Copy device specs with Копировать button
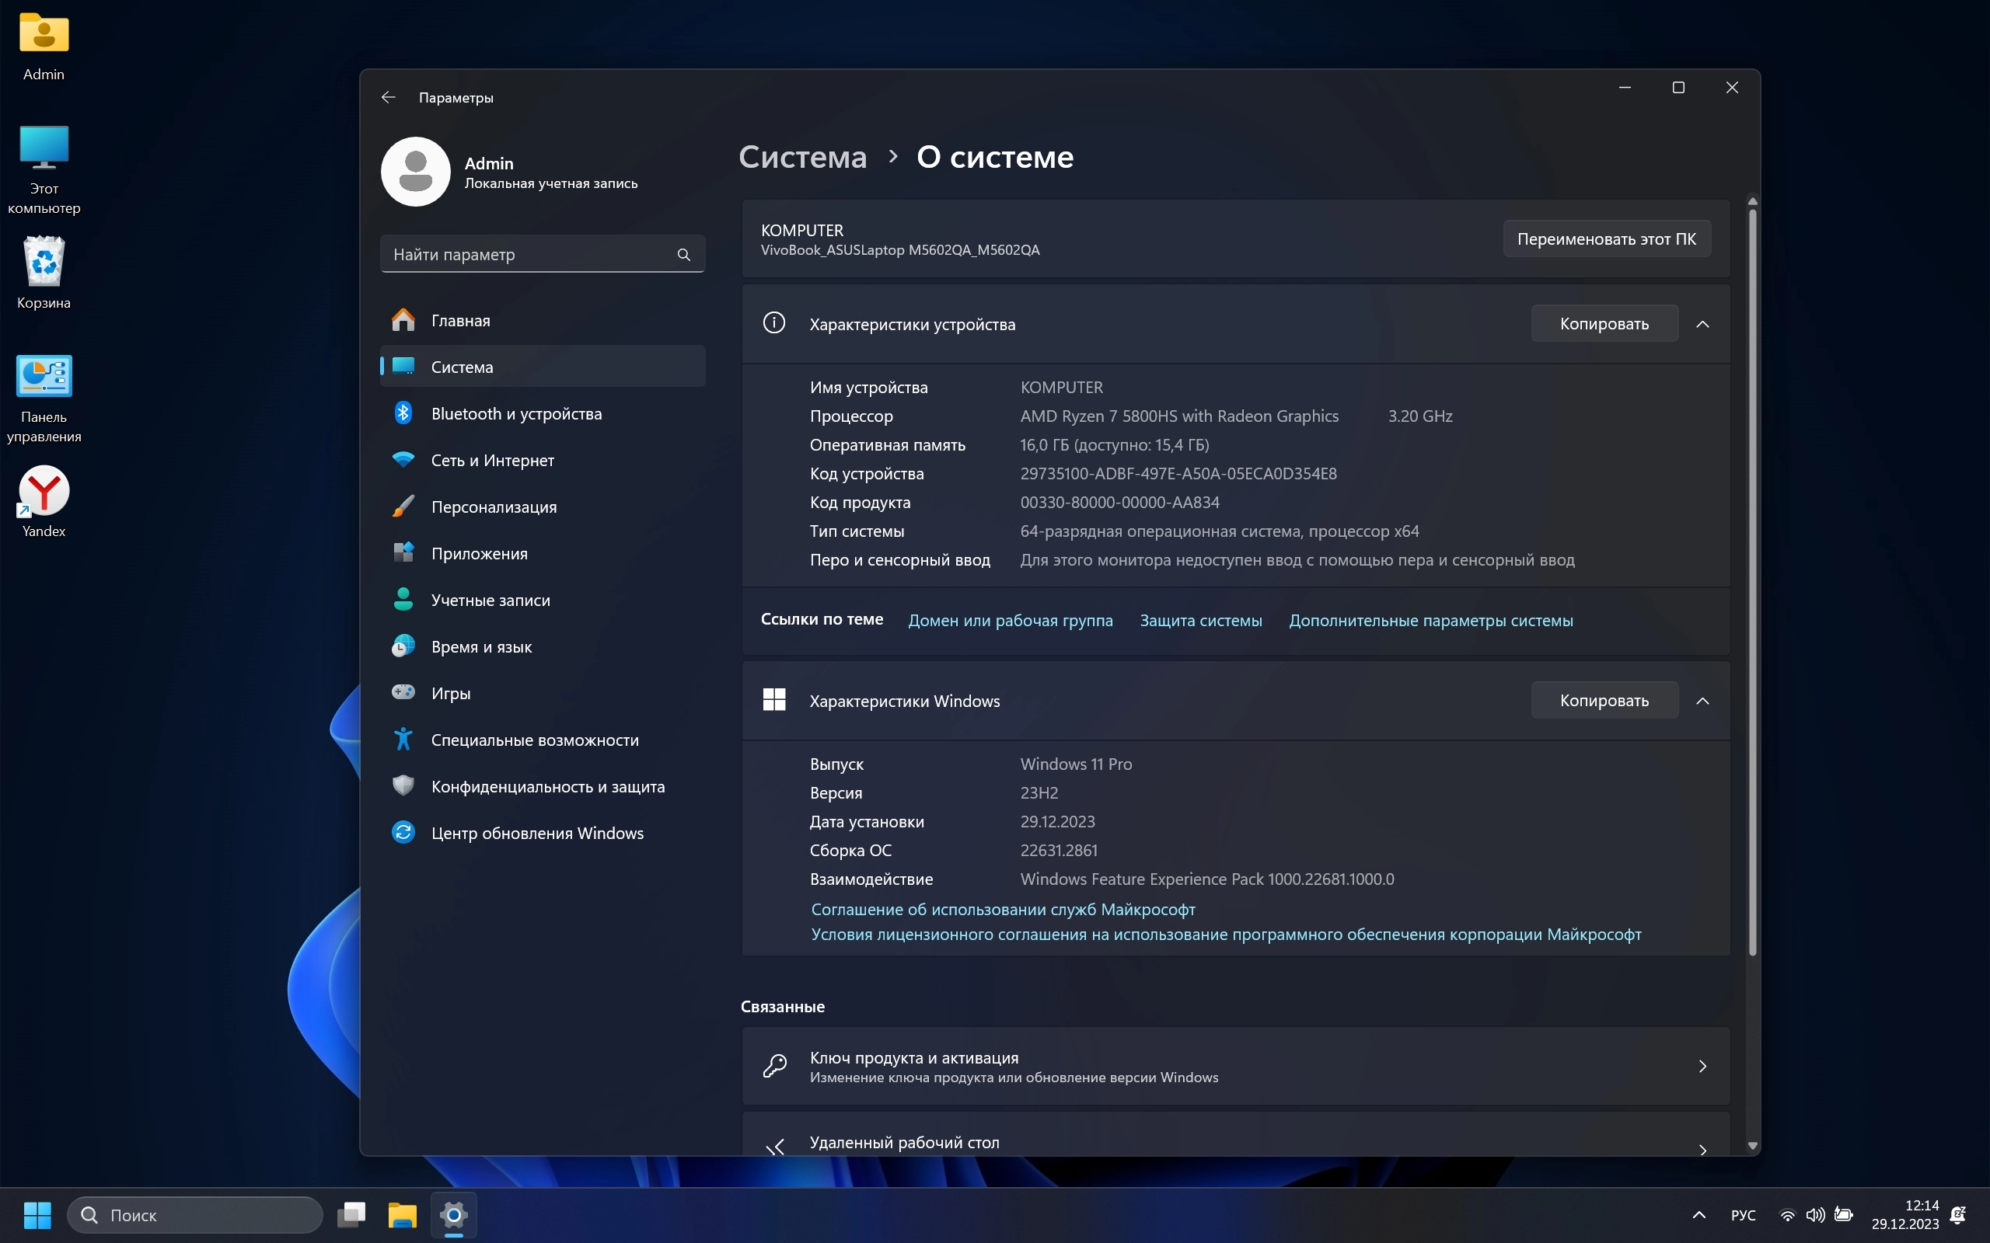 coord(1604,324)
